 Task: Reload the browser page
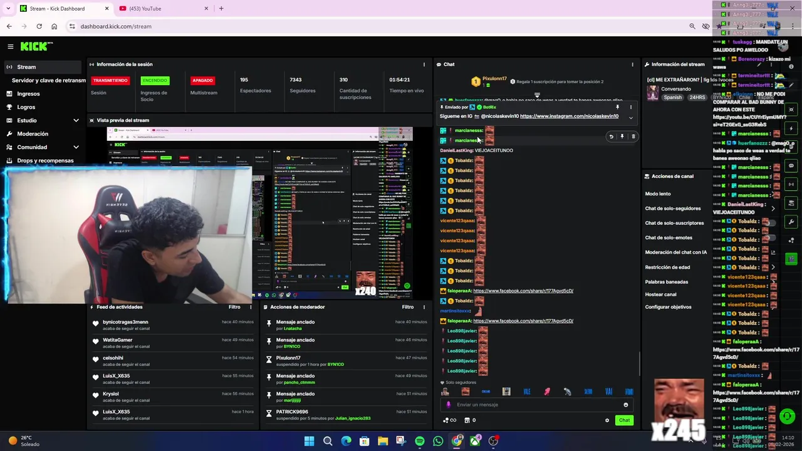pos(39,26)
